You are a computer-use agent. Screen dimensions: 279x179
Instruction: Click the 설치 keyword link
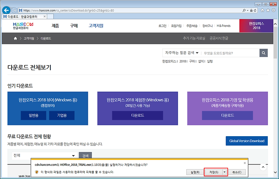(x=201, y=61)
